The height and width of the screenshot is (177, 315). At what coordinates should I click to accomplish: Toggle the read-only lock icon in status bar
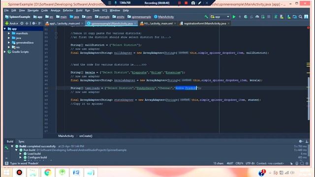(x=291, y=163)
